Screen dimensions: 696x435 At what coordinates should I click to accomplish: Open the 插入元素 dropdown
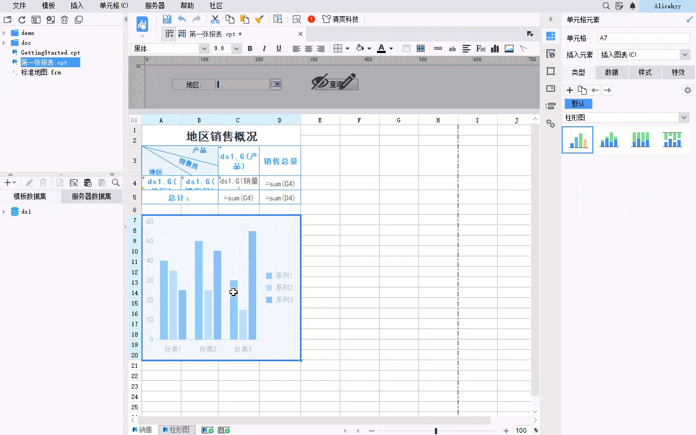point(645,55)
